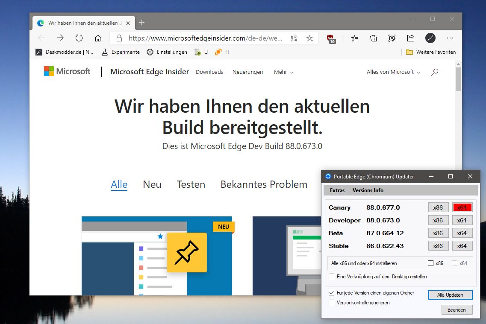Open Deskmodder.de favorite bookmark

[x=65, y=52]
